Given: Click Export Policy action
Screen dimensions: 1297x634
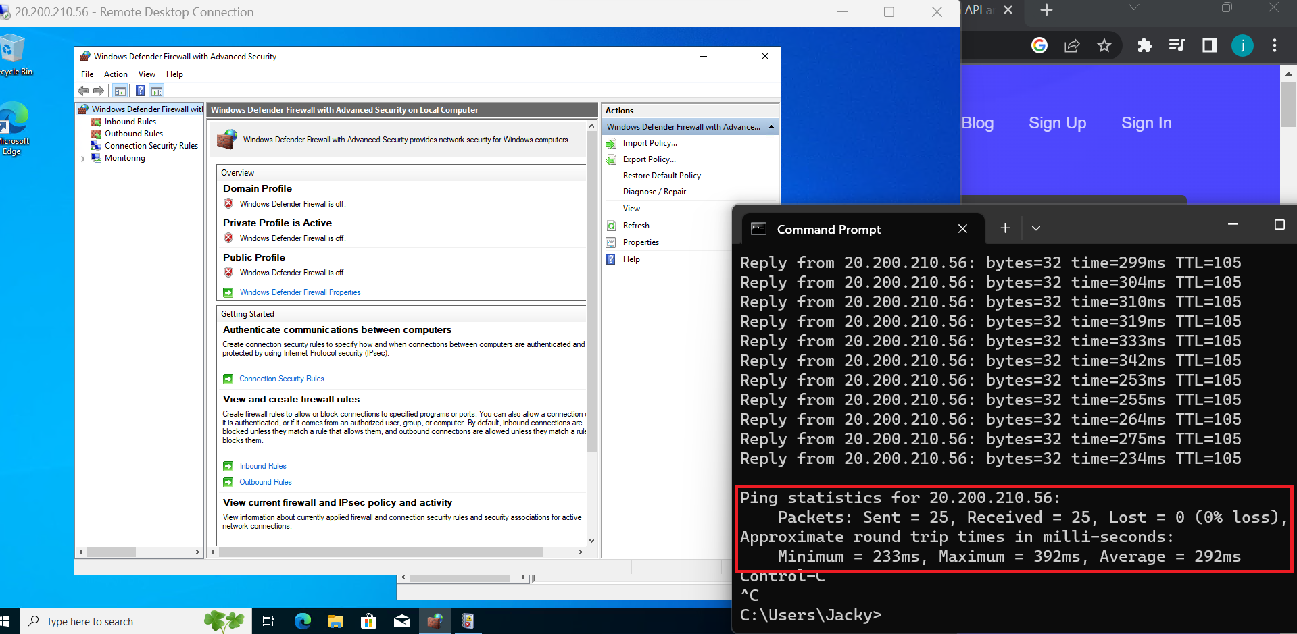Looking at the screenshot, I should (649, 159).
